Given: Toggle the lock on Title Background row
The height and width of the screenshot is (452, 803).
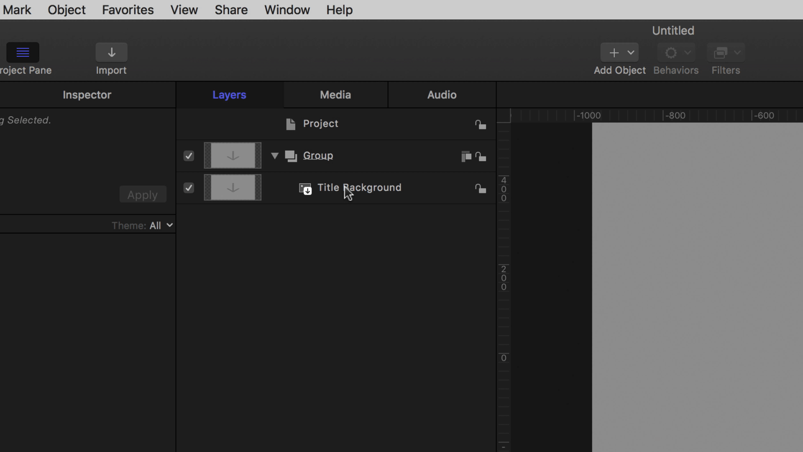Looking at the screenshot, I should click(x=481, y=188).
